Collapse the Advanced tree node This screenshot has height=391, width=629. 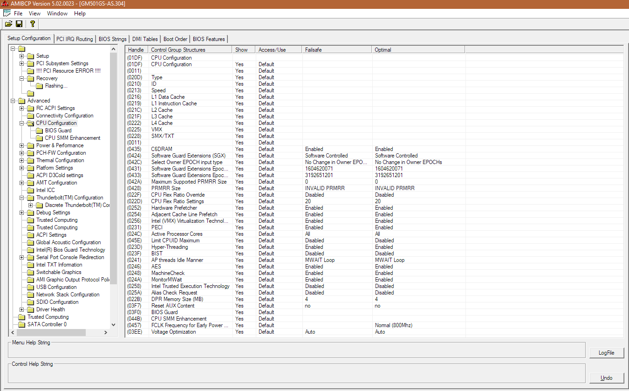coord(13,101)
